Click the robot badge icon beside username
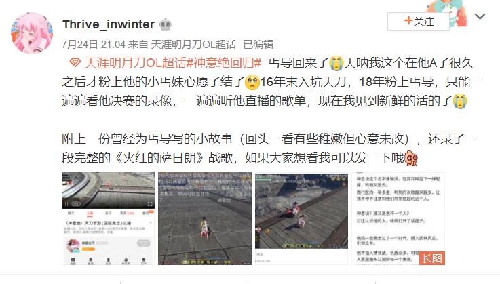500x284 pixels. click(166, 24)
